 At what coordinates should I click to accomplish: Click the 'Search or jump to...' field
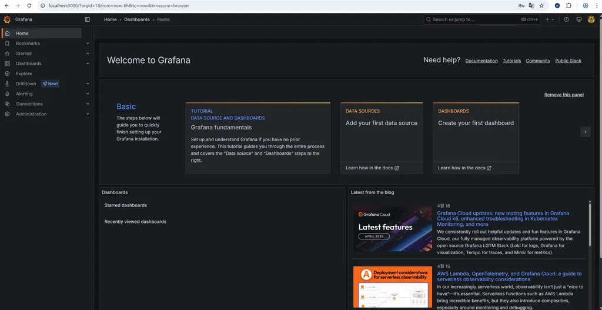point(481,19)
